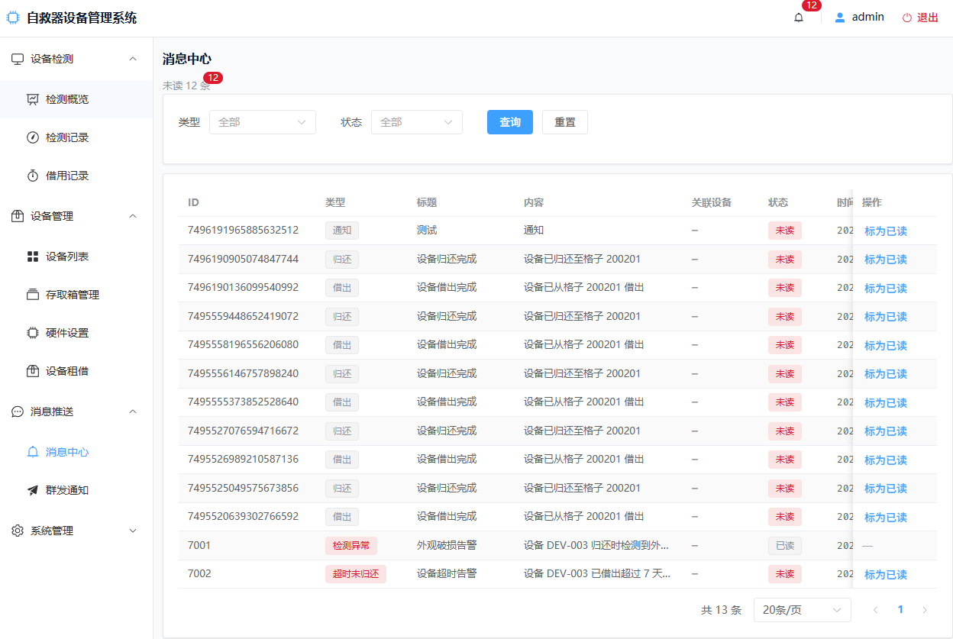Go to next page arrow
Viewport: 953px width, 639px height.
(x=925, y=610)
